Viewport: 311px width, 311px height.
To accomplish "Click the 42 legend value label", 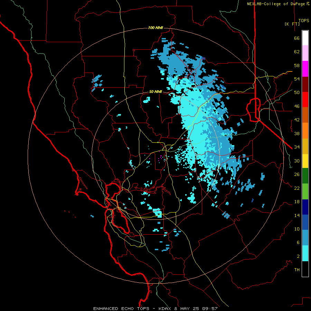I will click(x=297, y=120).
